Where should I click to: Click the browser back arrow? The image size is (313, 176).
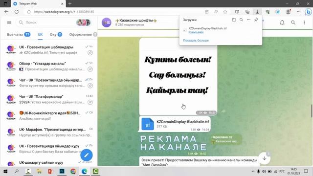point(6,12)
